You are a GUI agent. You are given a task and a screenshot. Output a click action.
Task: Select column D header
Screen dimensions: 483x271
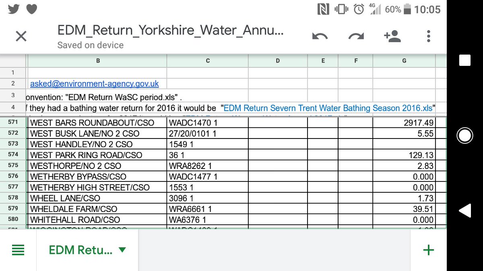point(278,61)
